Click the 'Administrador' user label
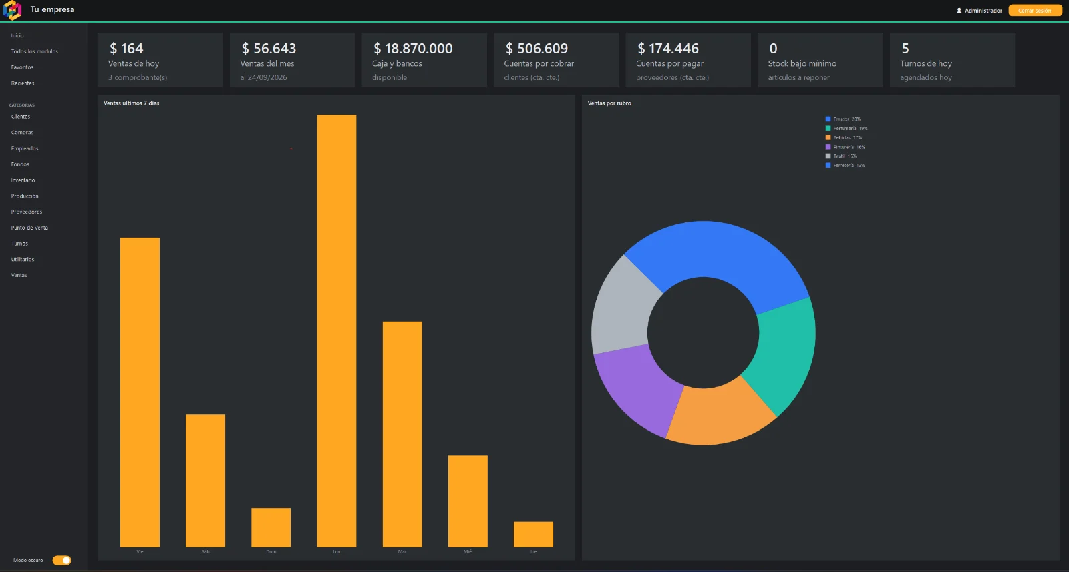This screenshot has width=1069, height=572. [x=983, y=11]
